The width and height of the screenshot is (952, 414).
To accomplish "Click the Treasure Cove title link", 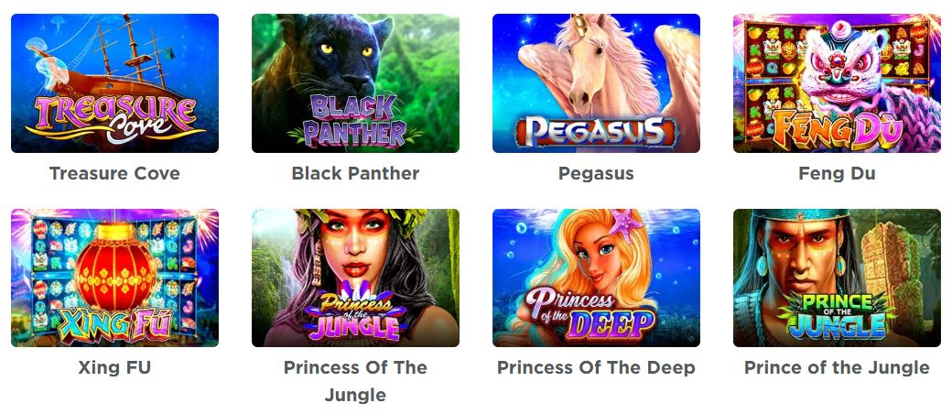I will click(x=114, y=173).
